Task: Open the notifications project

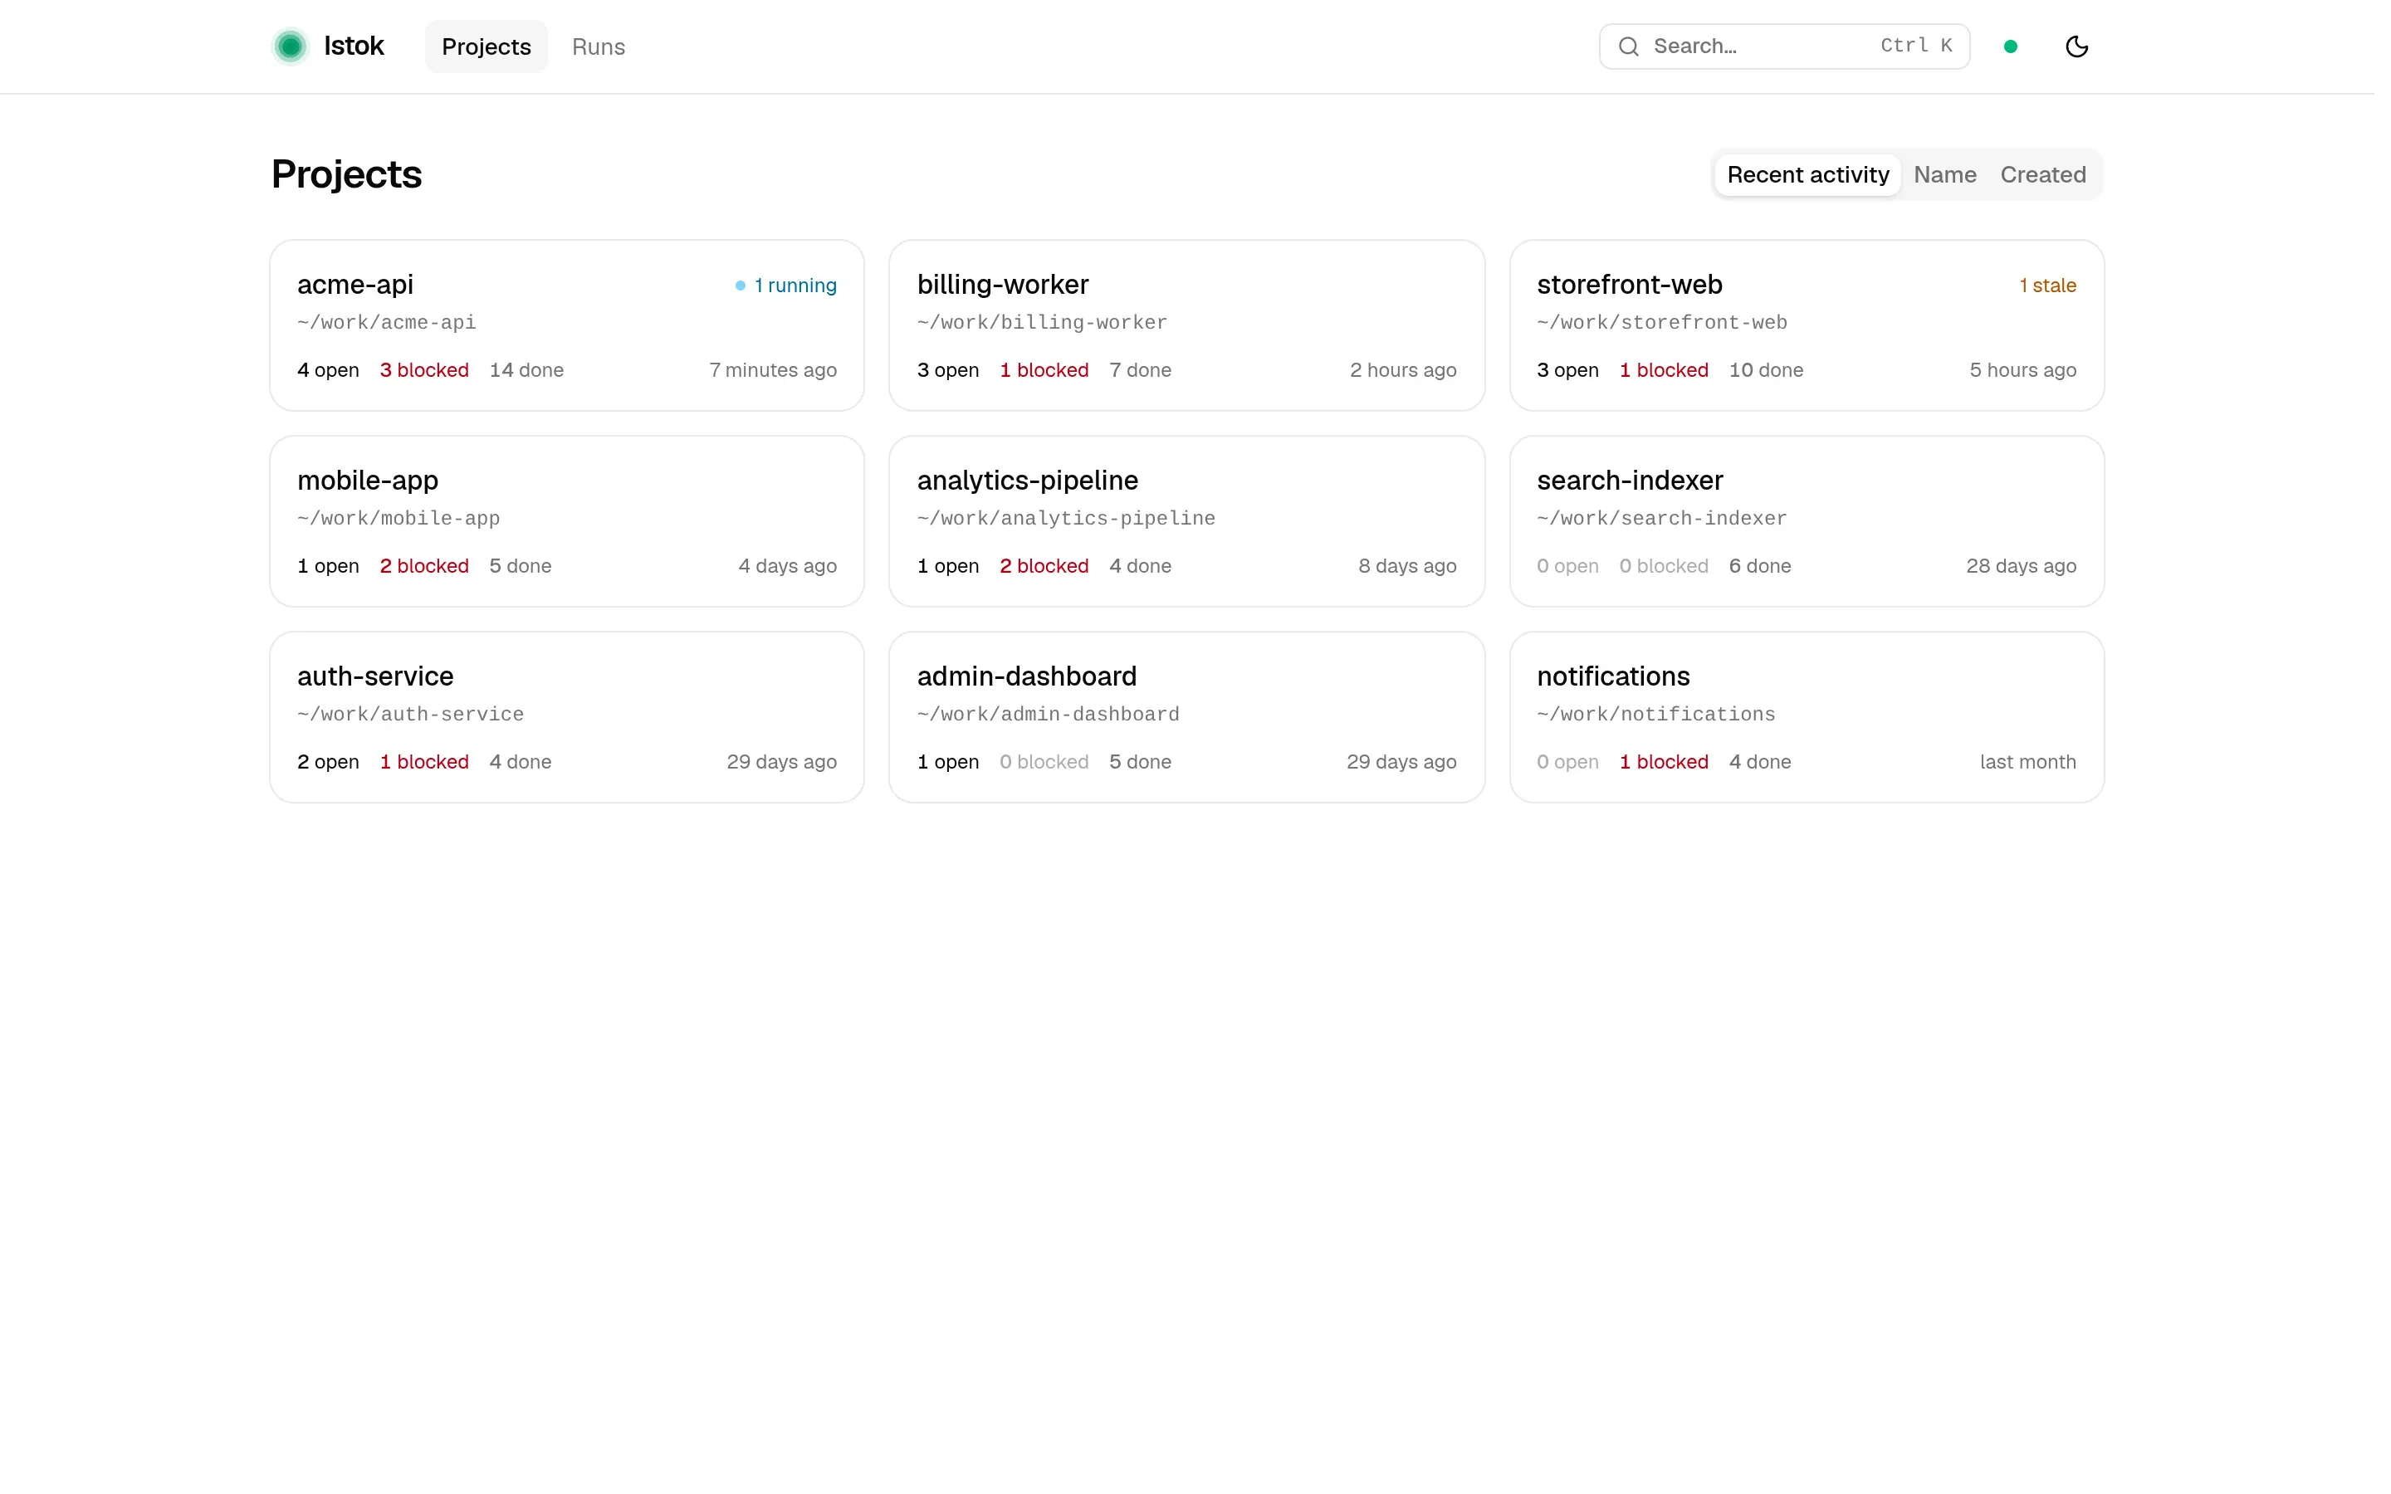Action: [1806, 716]
